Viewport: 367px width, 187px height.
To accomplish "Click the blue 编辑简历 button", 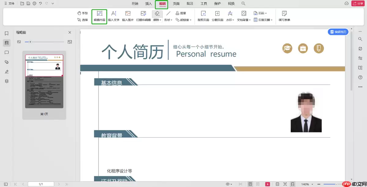I will tap(338, 32).
